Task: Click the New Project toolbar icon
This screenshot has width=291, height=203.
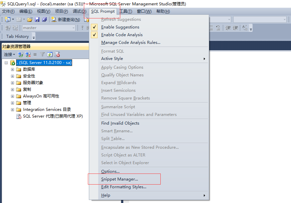Action: pos(8,19)
